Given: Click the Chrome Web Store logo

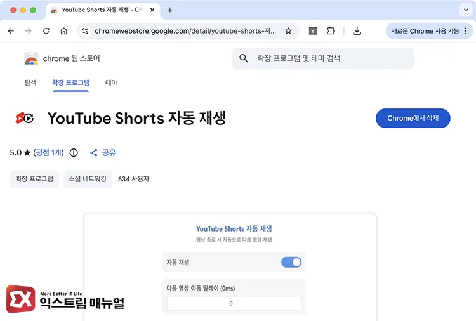Looking at the screenshot, I should click(x=31, y=58).
